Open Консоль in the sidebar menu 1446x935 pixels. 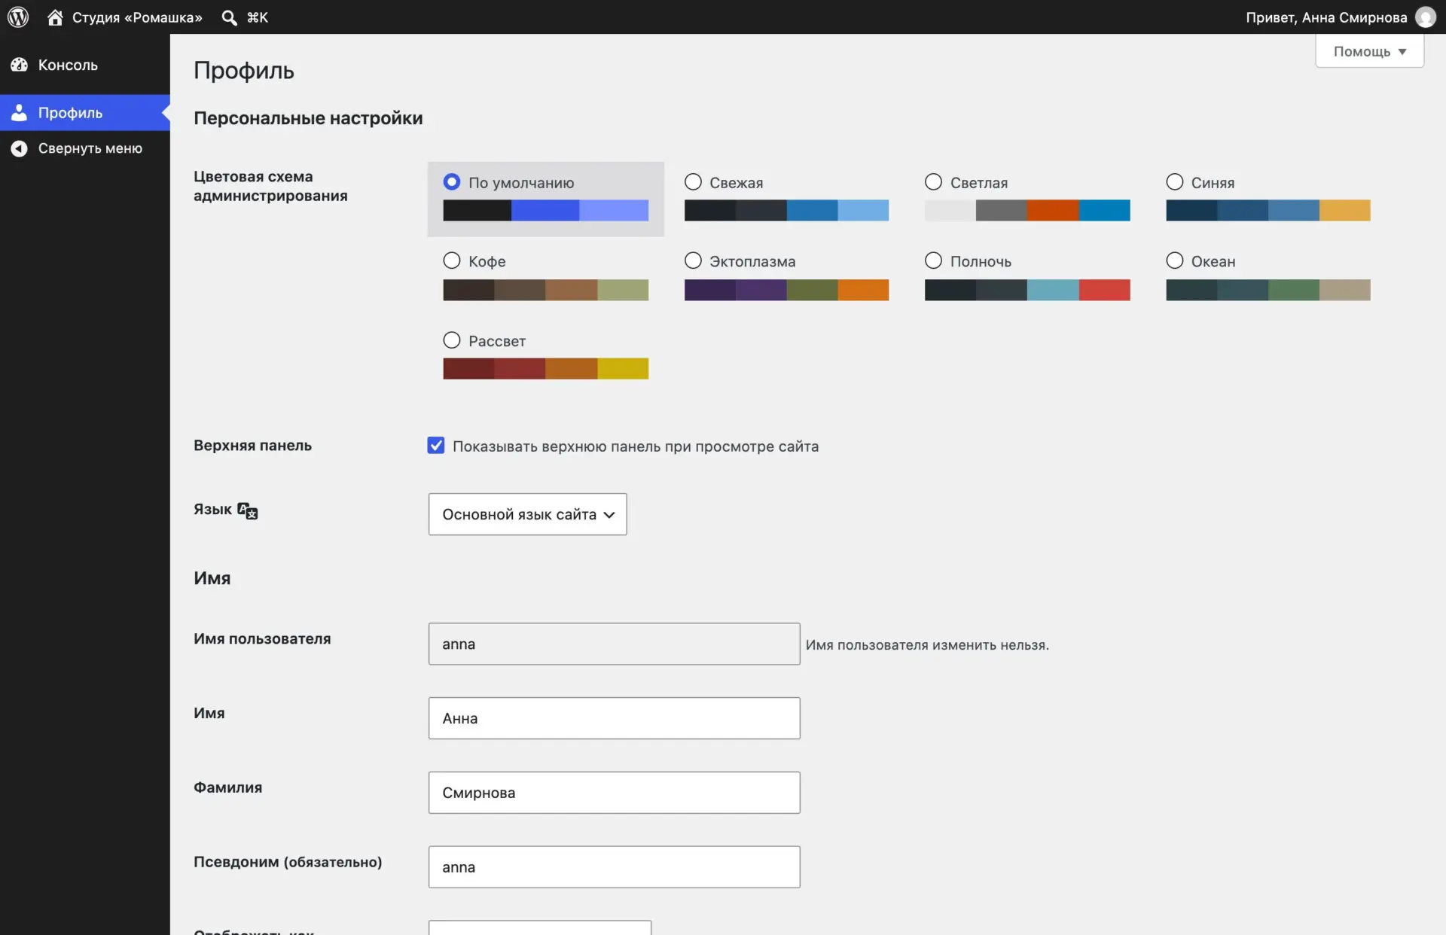(x=85, y=65)
